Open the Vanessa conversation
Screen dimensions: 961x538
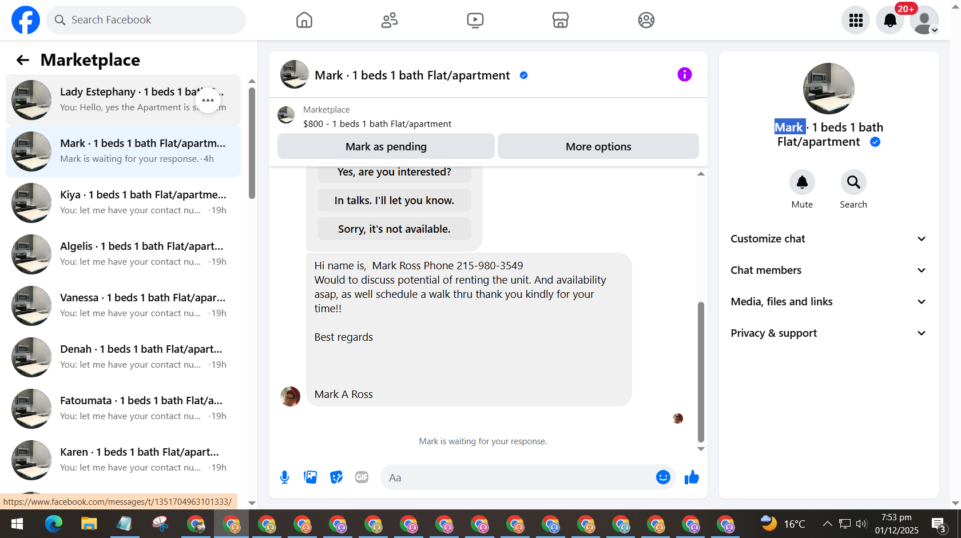click(123, 306)
